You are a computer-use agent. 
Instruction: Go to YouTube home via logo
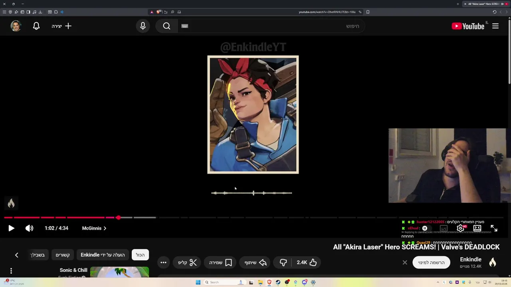tap(468, 26)
